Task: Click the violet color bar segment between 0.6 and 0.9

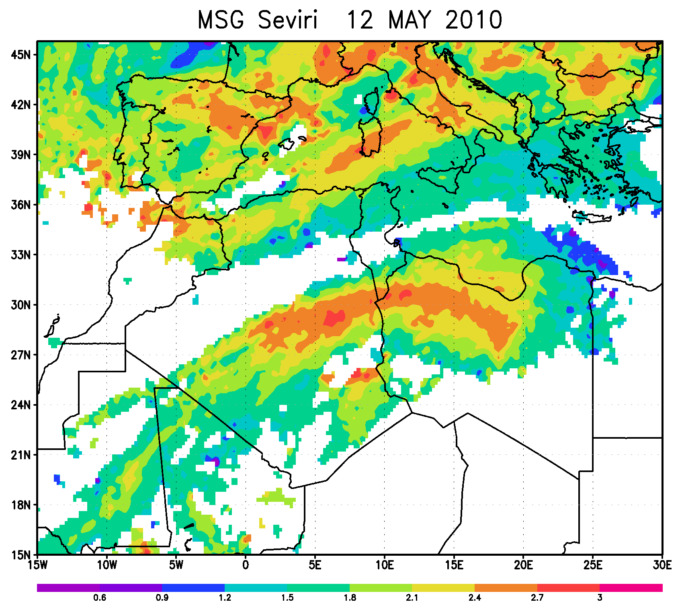Action: pyautogui.click(x=131, y=588)
